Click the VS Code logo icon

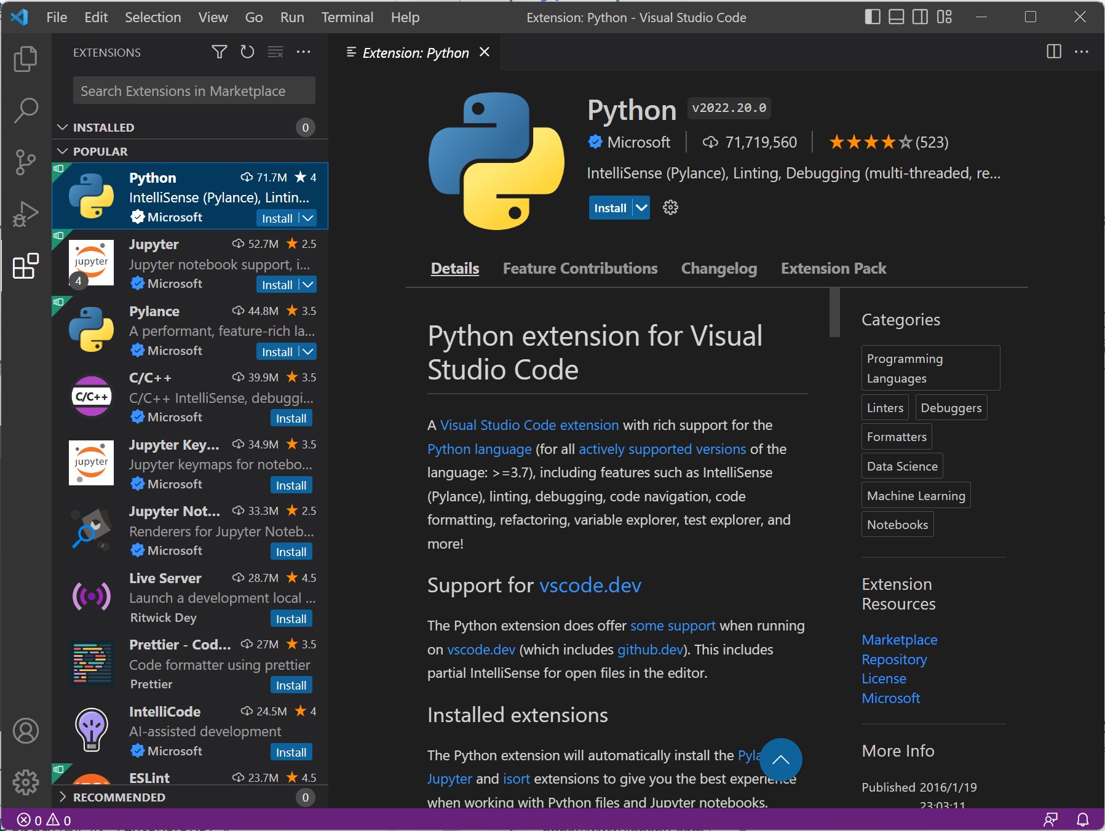pyautogui.click(x=20, y=17)
